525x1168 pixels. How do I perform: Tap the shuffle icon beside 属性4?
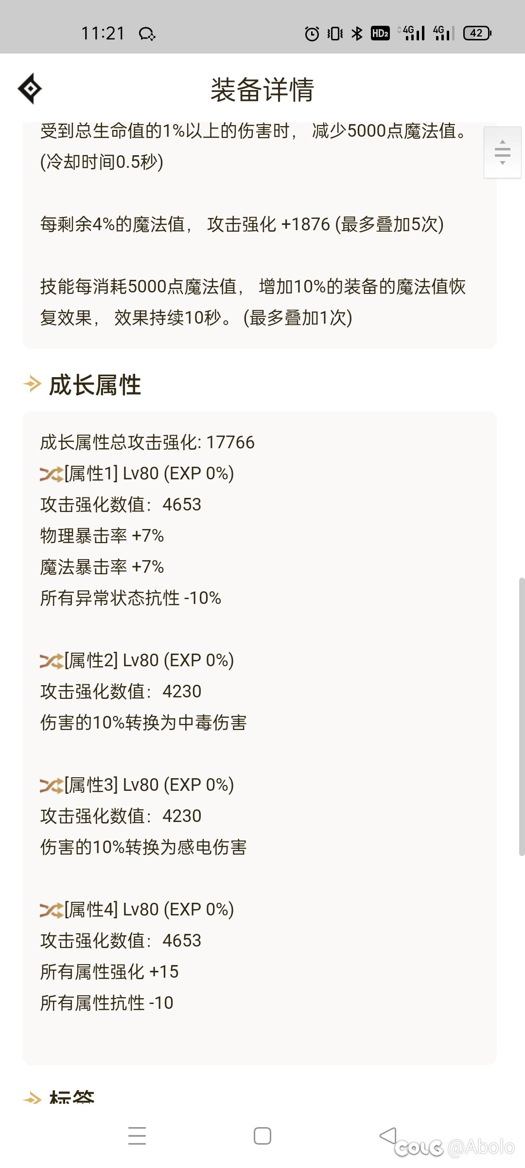(52, 910)
